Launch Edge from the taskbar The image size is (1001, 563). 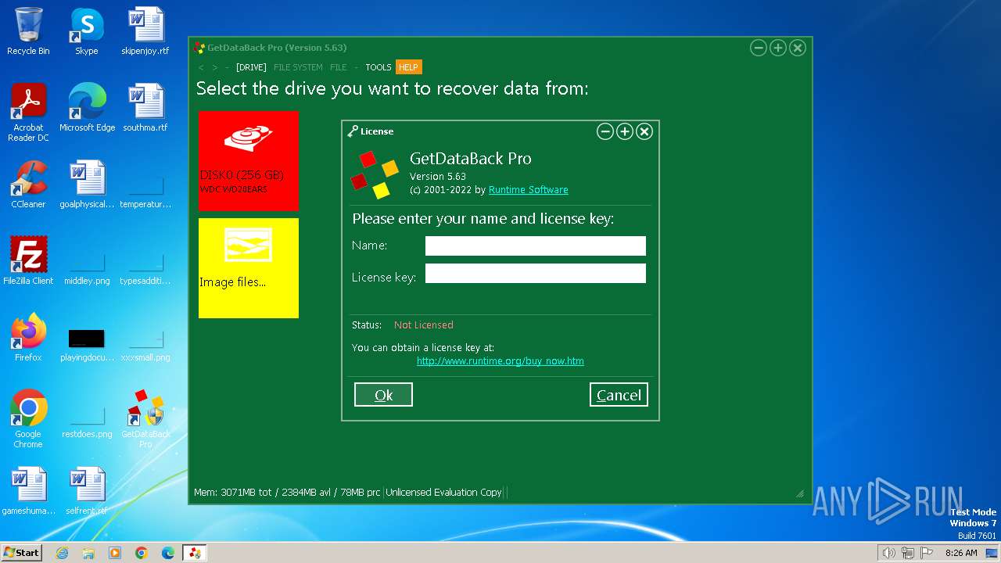168,553
